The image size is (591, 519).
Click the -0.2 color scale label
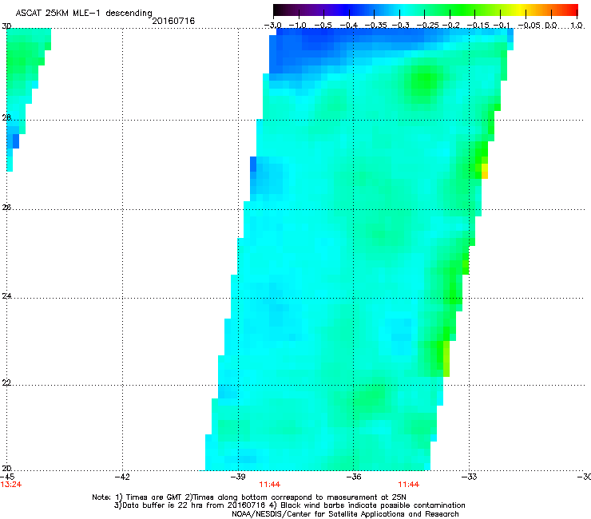tap(451, 26)
